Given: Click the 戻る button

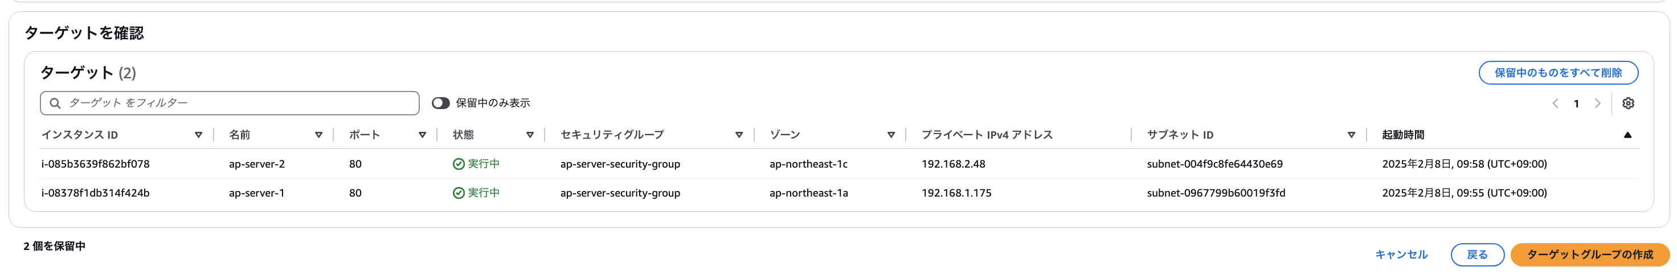Looking at the screenshot, I should tap(1477, 255).
